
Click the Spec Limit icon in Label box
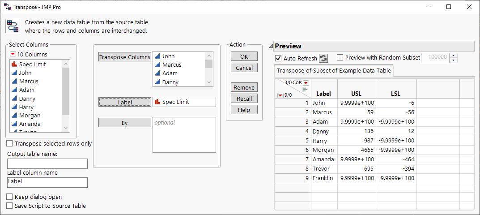pos(157,102)
